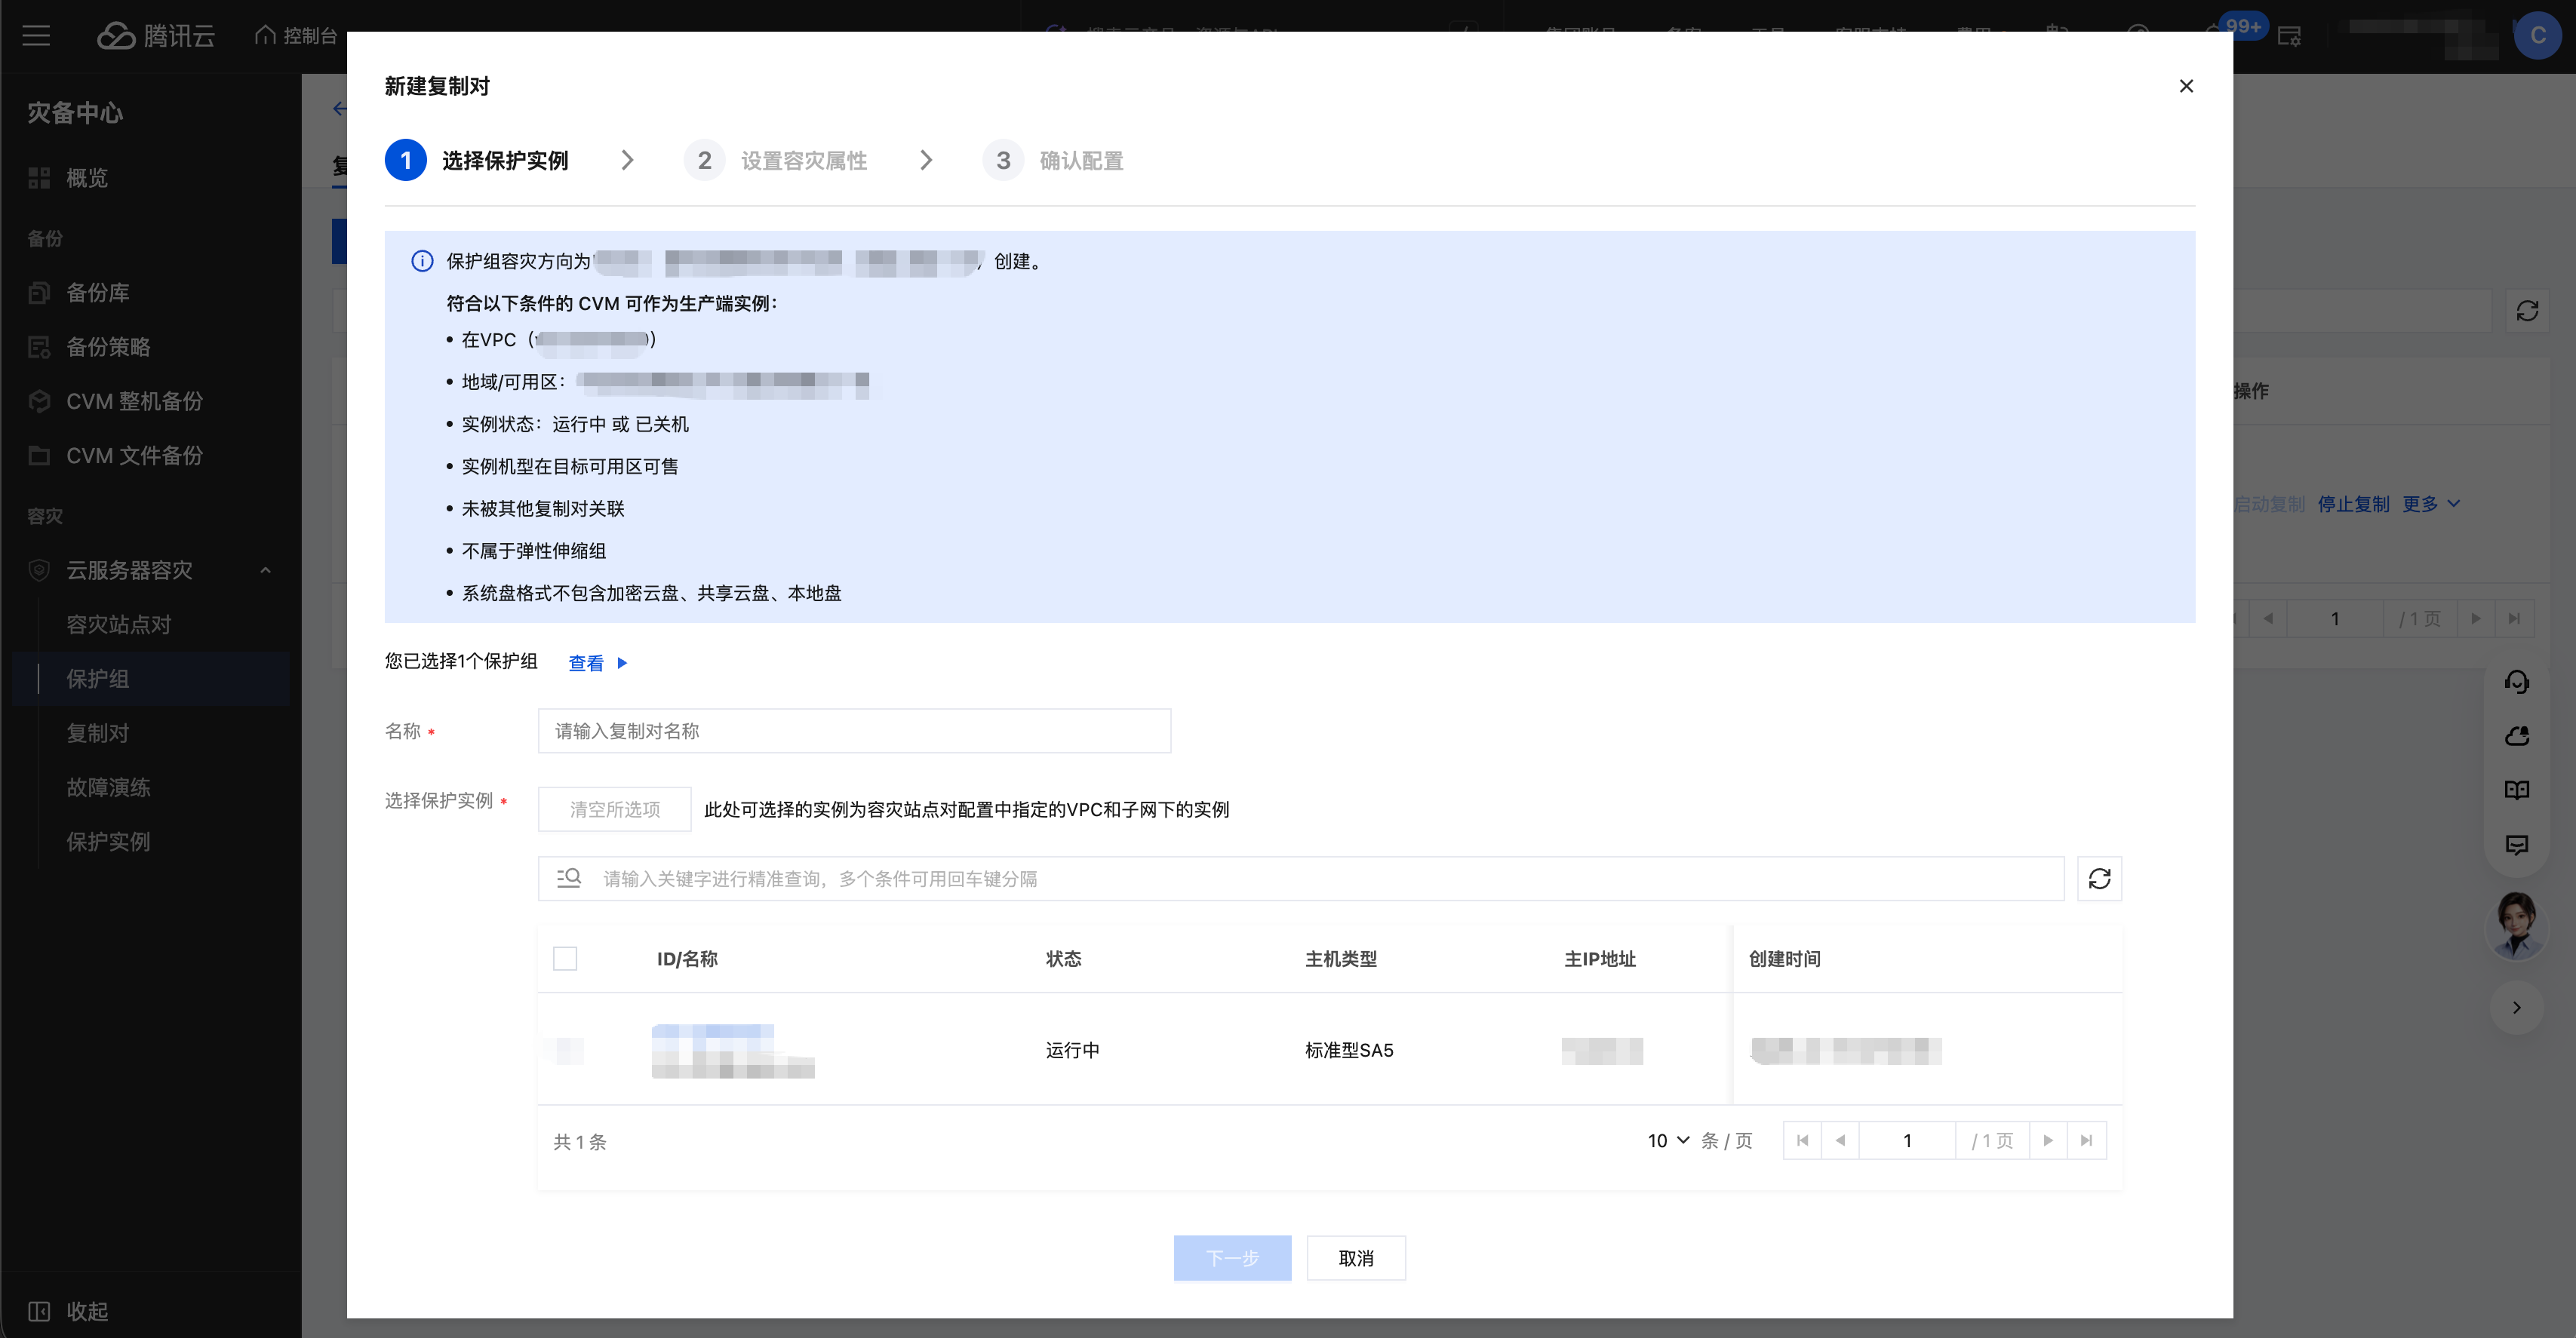Viewport: 2576px width, 1338px height.
Task: Click step 1 选择保护实例
Action: 477,160
